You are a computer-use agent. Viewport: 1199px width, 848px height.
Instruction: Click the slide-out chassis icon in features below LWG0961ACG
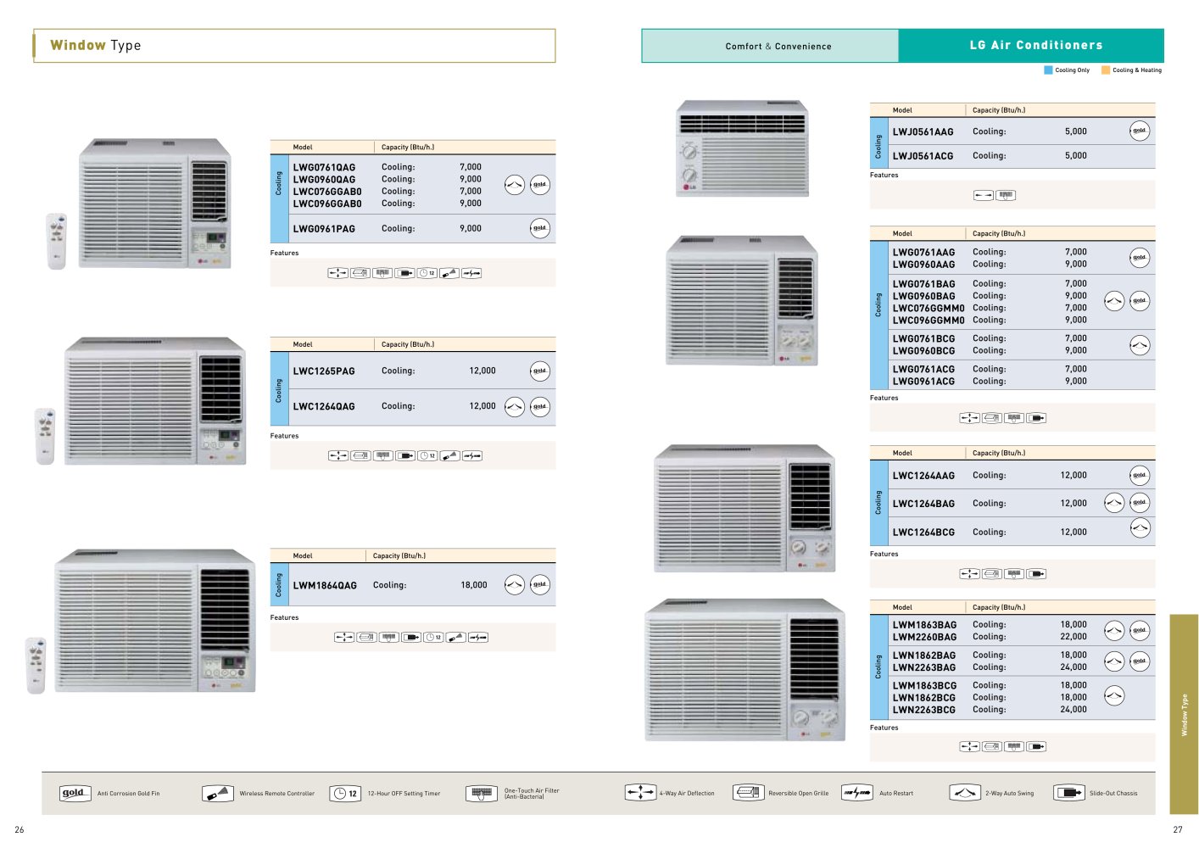tap(1036, 418)
